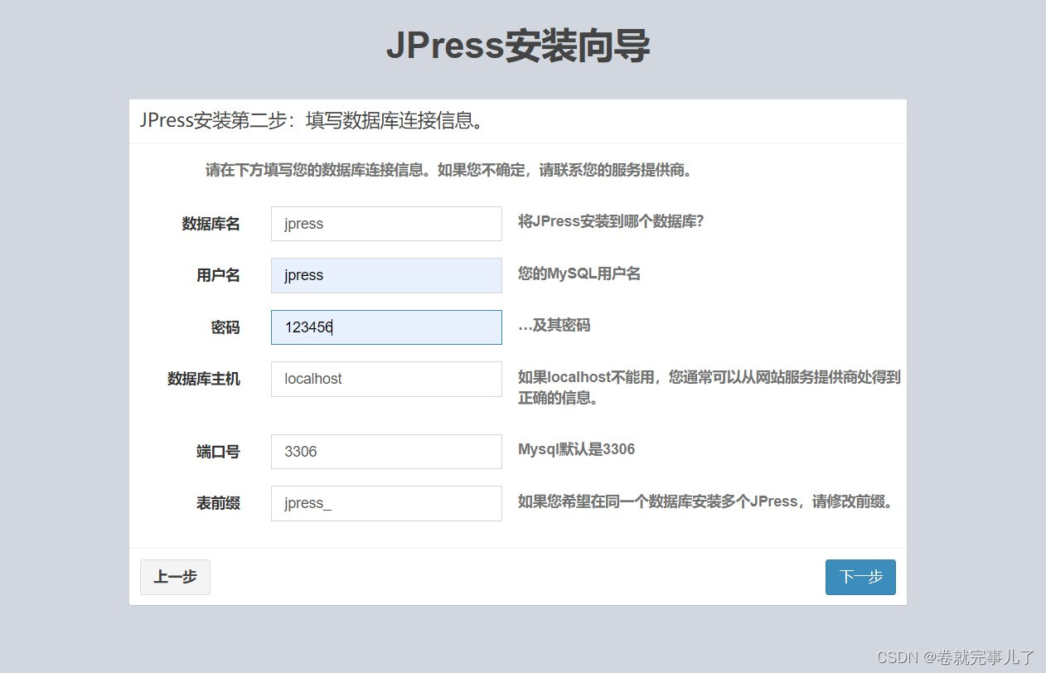This screenshot has width=1046, height=673.
Task: Go back with the 上一步 button
Action: 175,577
